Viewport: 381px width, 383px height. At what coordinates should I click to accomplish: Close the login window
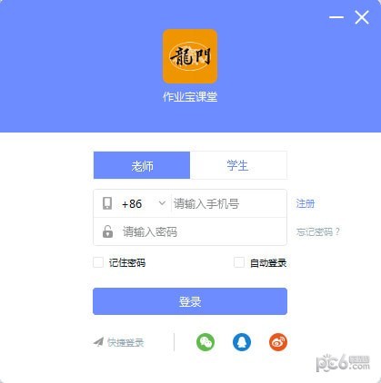click(x=362, y=17)
